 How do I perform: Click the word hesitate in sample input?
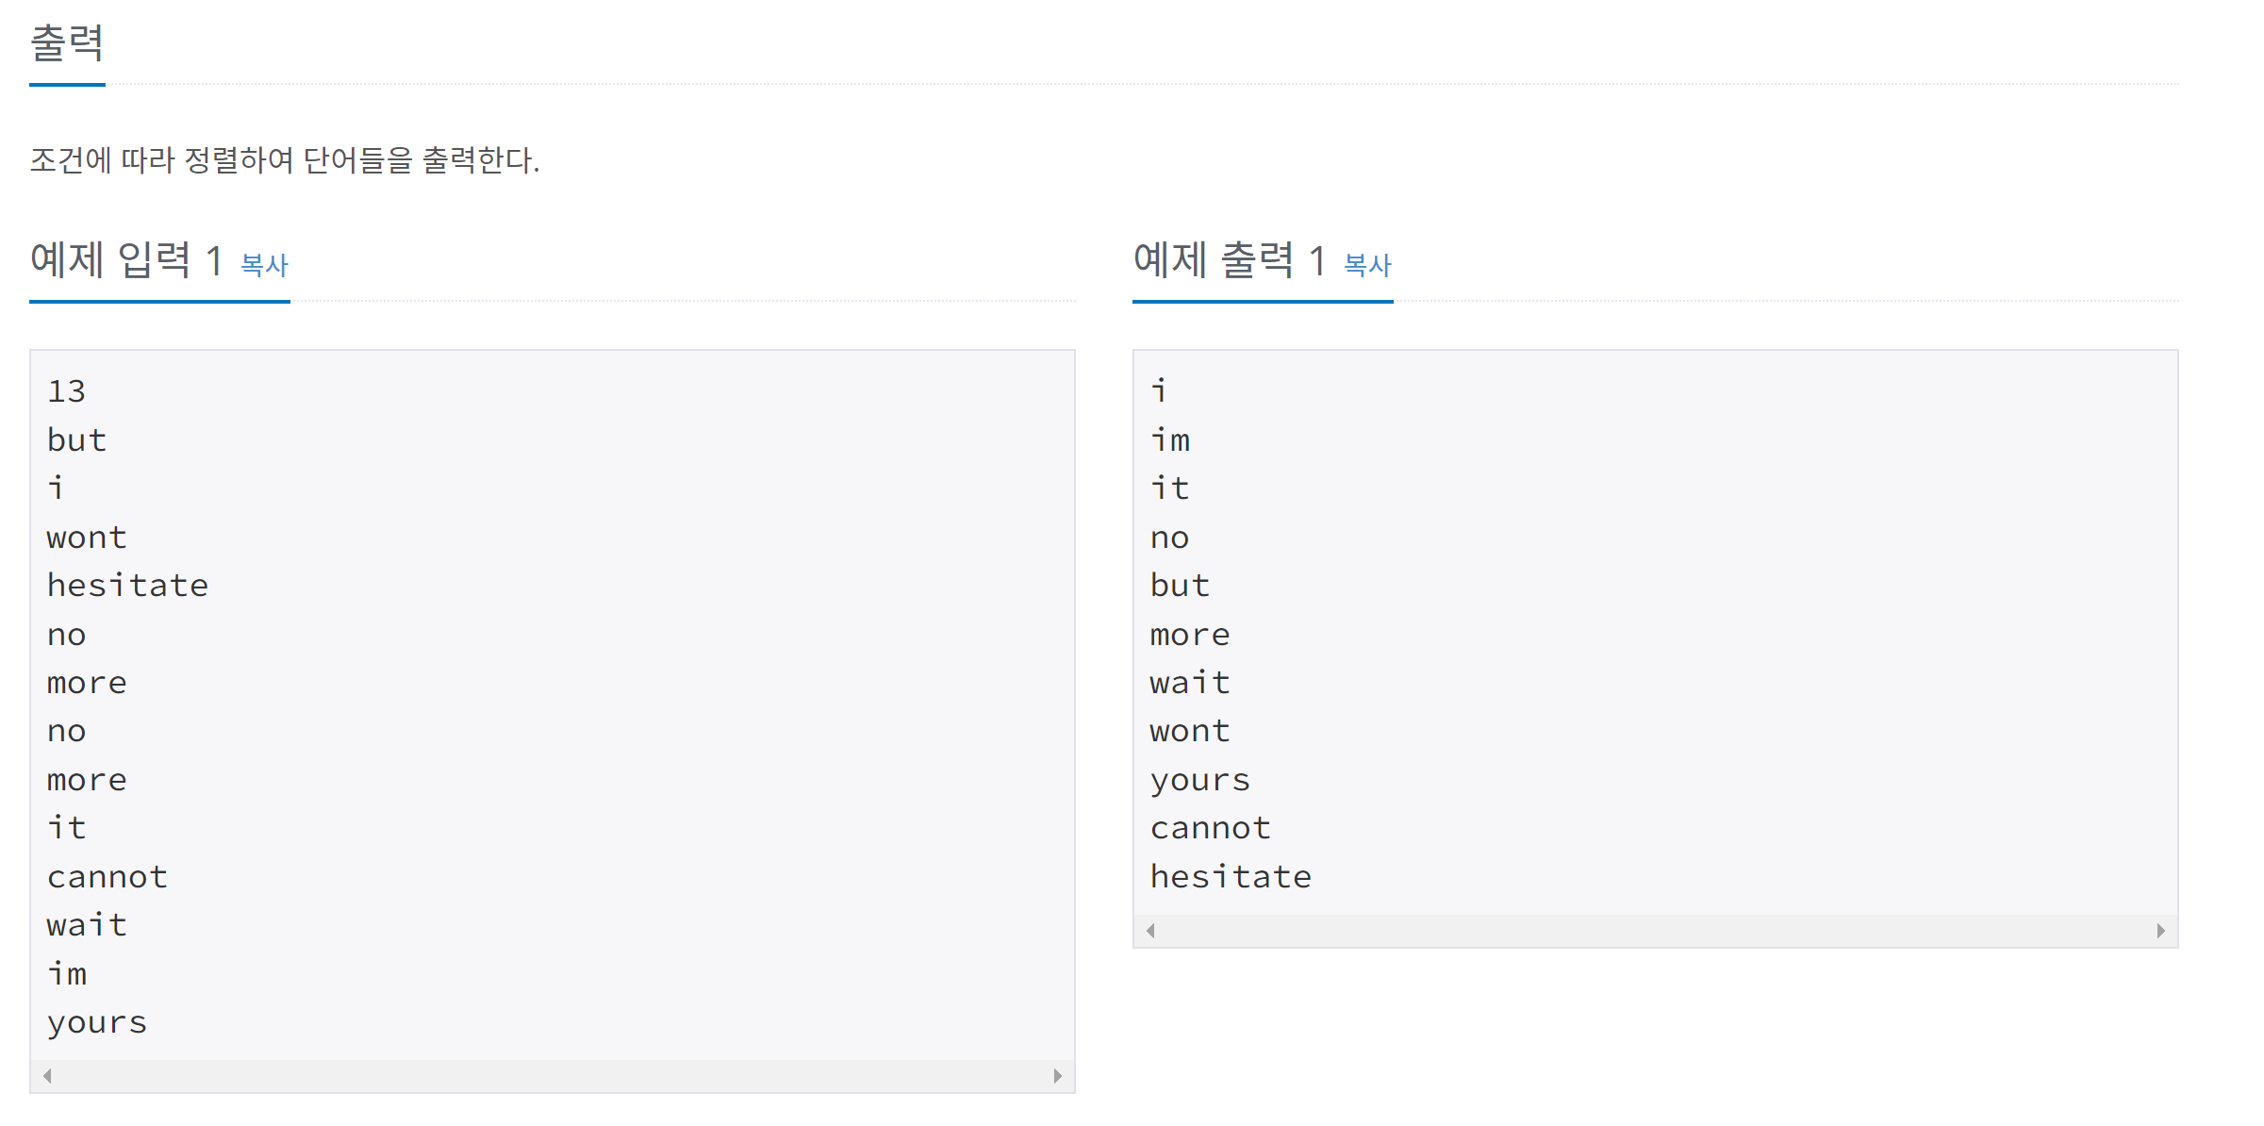(x=127, y=586)
